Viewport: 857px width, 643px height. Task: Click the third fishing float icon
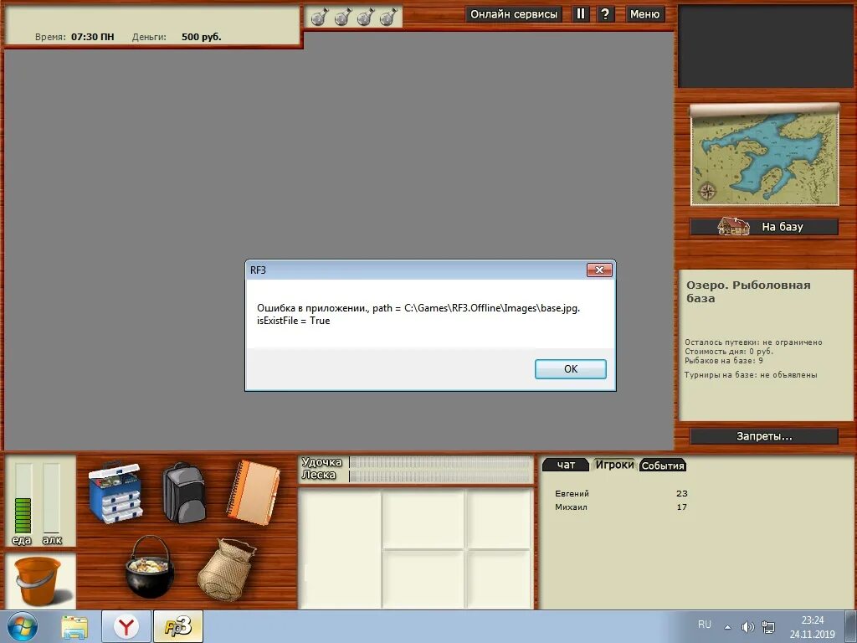point(366,17)
